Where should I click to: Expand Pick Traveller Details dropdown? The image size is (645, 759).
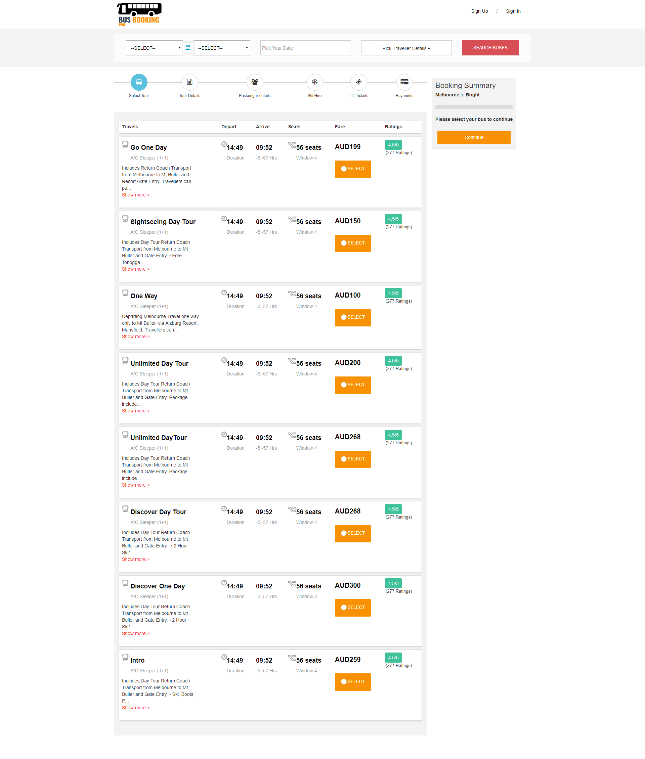tap(406, 48)
